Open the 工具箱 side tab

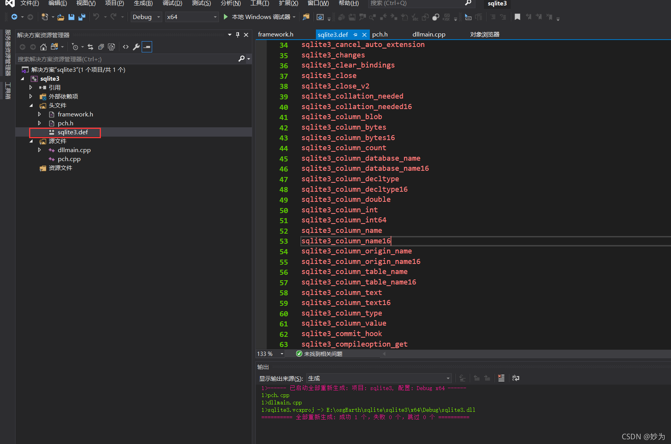coord(7,91)
